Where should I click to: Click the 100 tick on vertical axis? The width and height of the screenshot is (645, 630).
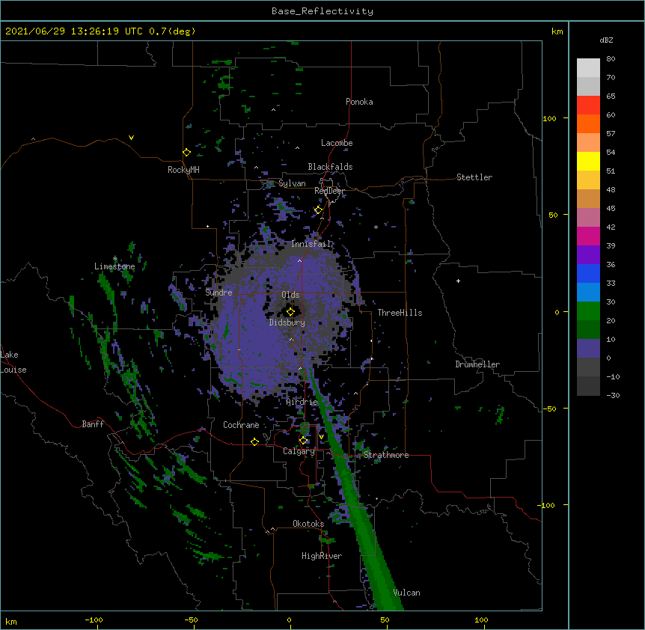tap(549, 118)
